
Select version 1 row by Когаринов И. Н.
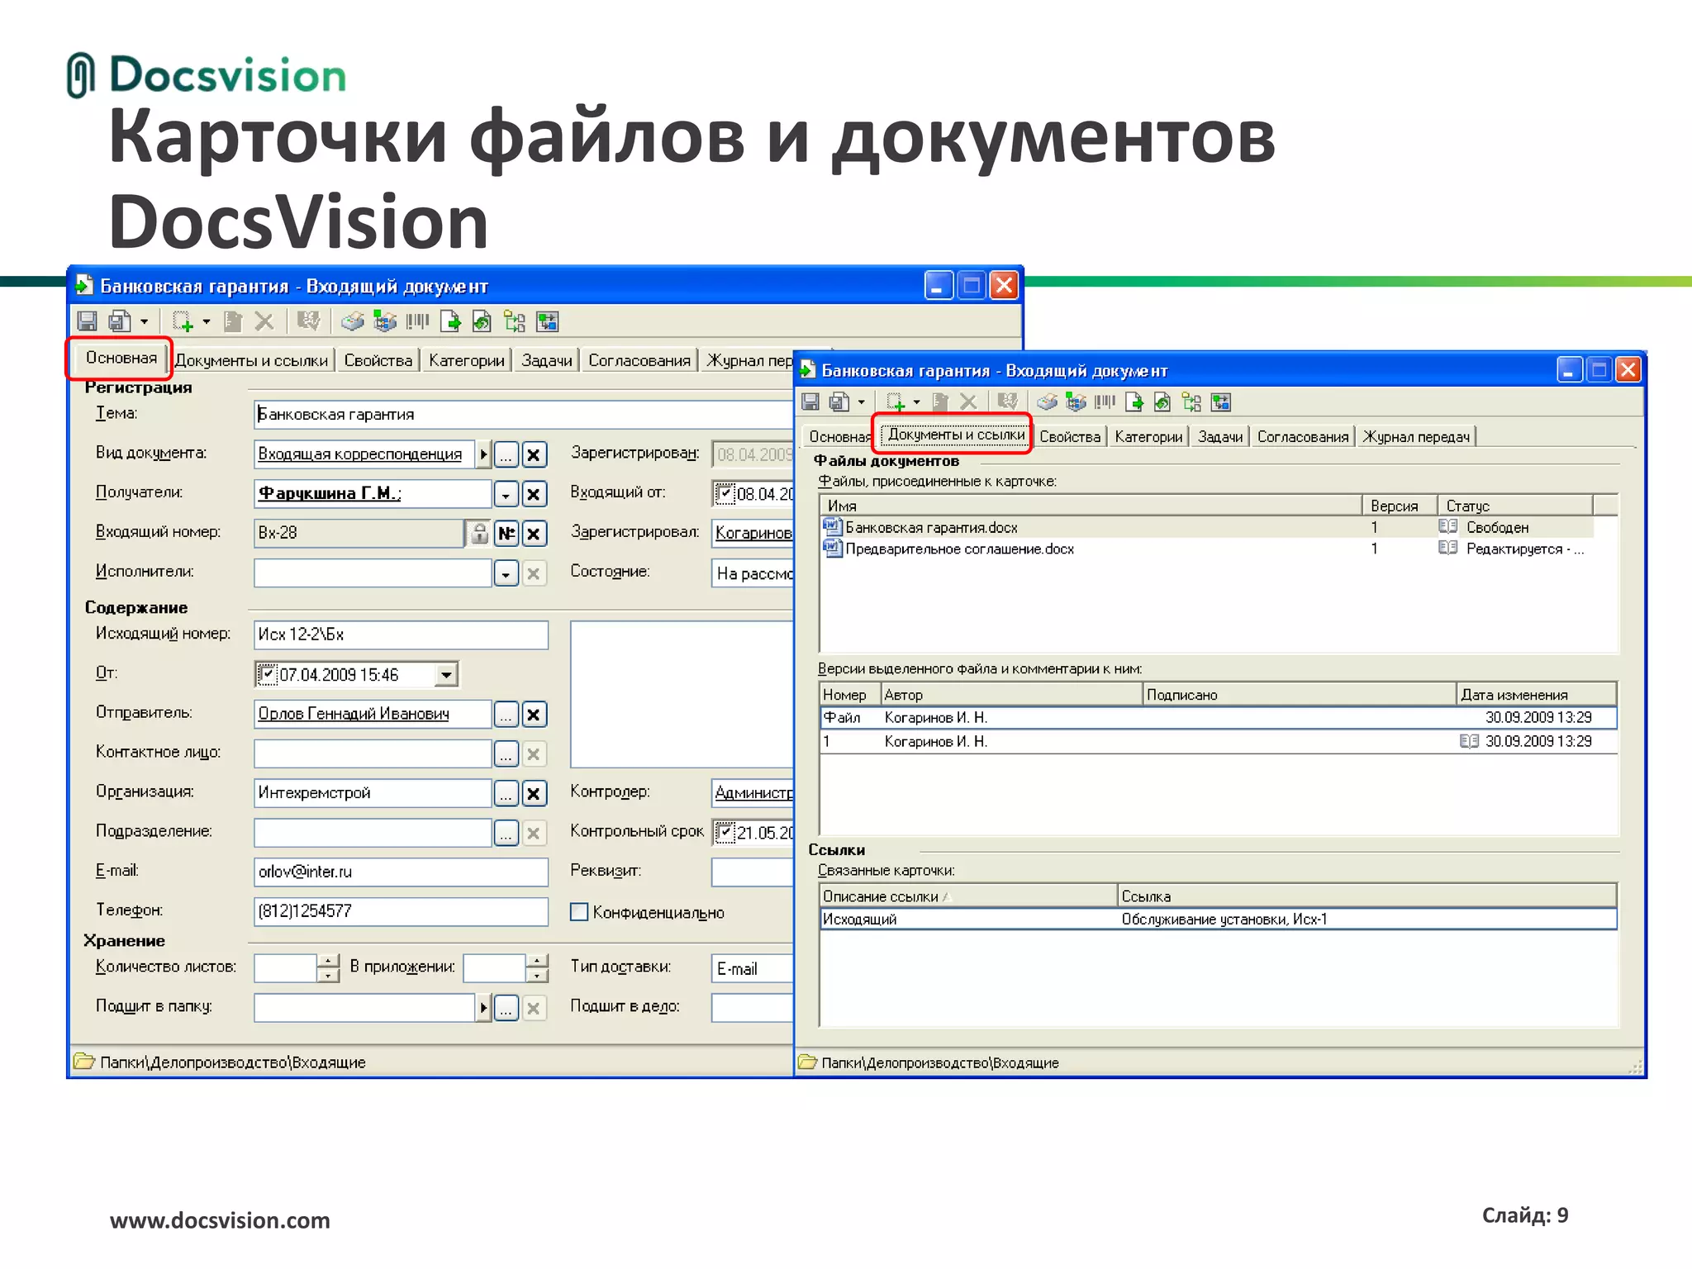[x=1219, y=741]
